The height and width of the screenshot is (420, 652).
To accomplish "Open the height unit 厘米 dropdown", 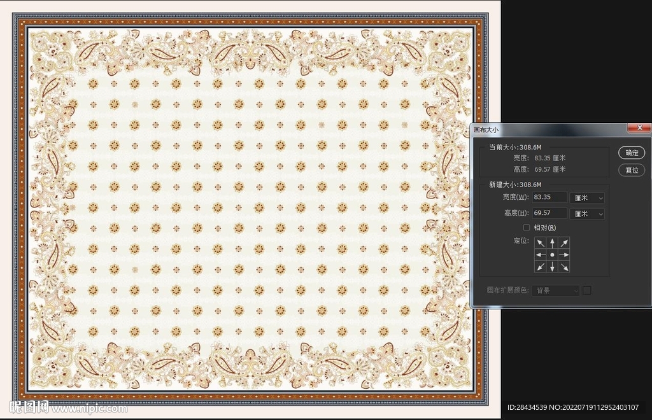I will (586, 214).
